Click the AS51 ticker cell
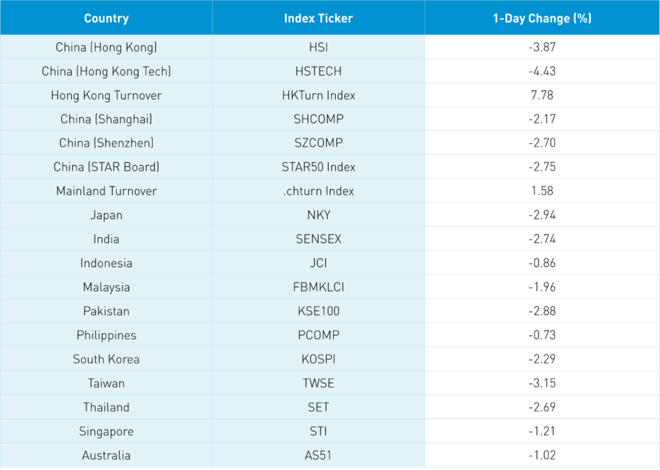 point(318,456)
